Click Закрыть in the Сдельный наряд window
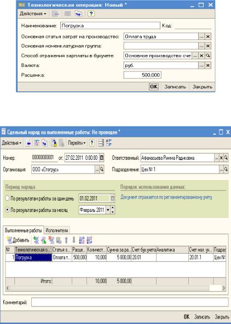The width and height of the screenshot is (231, 324). [x=222, y=316]
